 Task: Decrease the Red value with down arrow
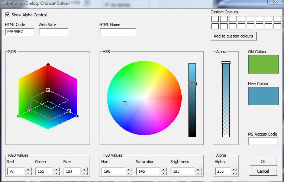tap(28, 173)
